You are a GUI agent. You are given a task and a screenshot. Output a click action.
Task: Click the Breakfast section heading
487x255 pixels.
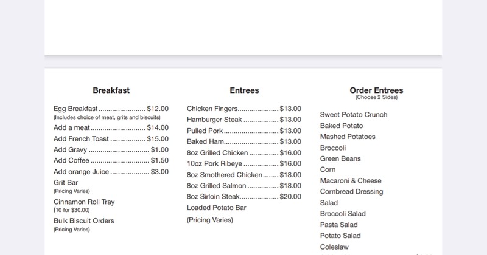coord(111,90)
